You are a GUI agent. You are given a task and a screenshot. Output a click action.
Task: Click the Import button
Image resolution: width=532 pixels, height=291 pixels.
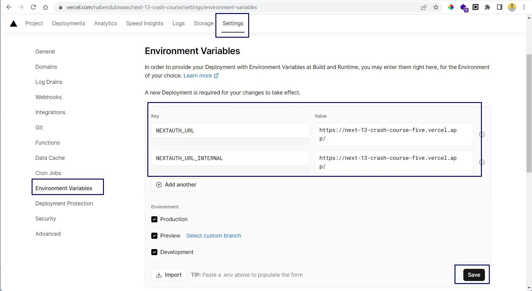click(x=169, y=275)
